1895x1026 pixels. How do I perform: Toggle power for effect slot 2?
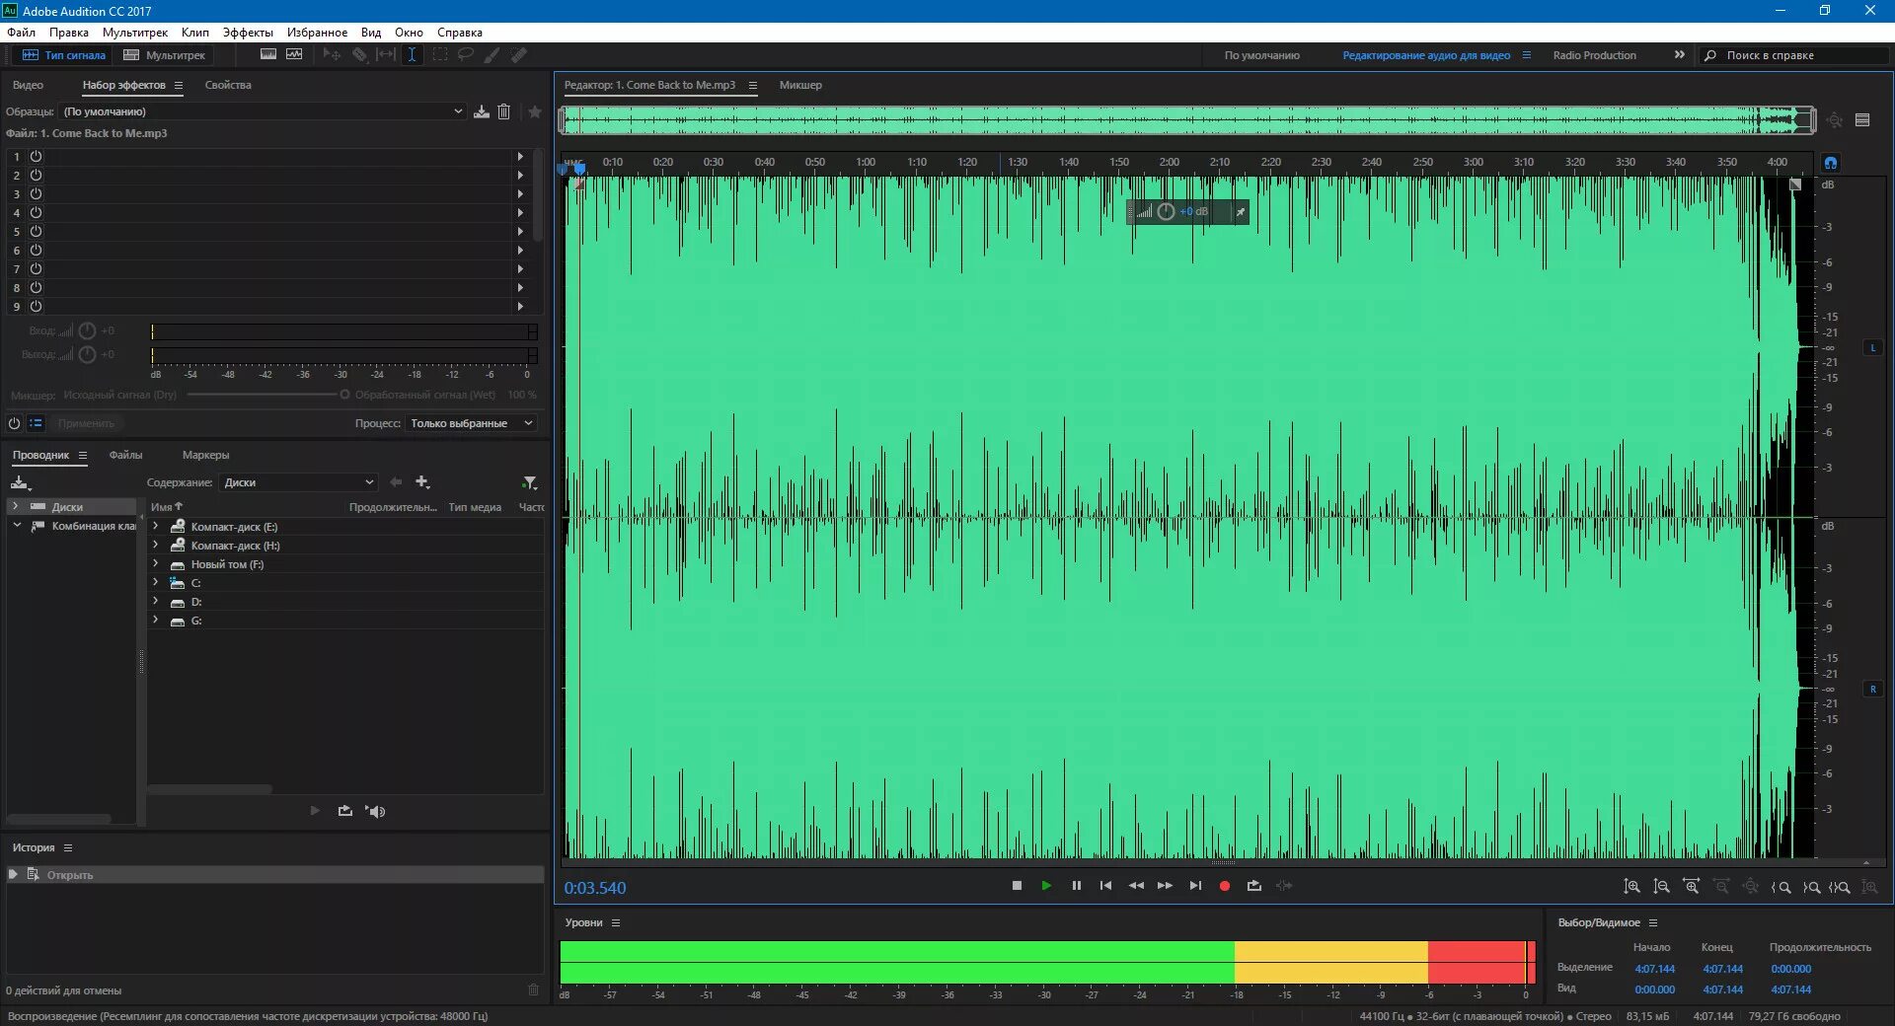point(36,176)
